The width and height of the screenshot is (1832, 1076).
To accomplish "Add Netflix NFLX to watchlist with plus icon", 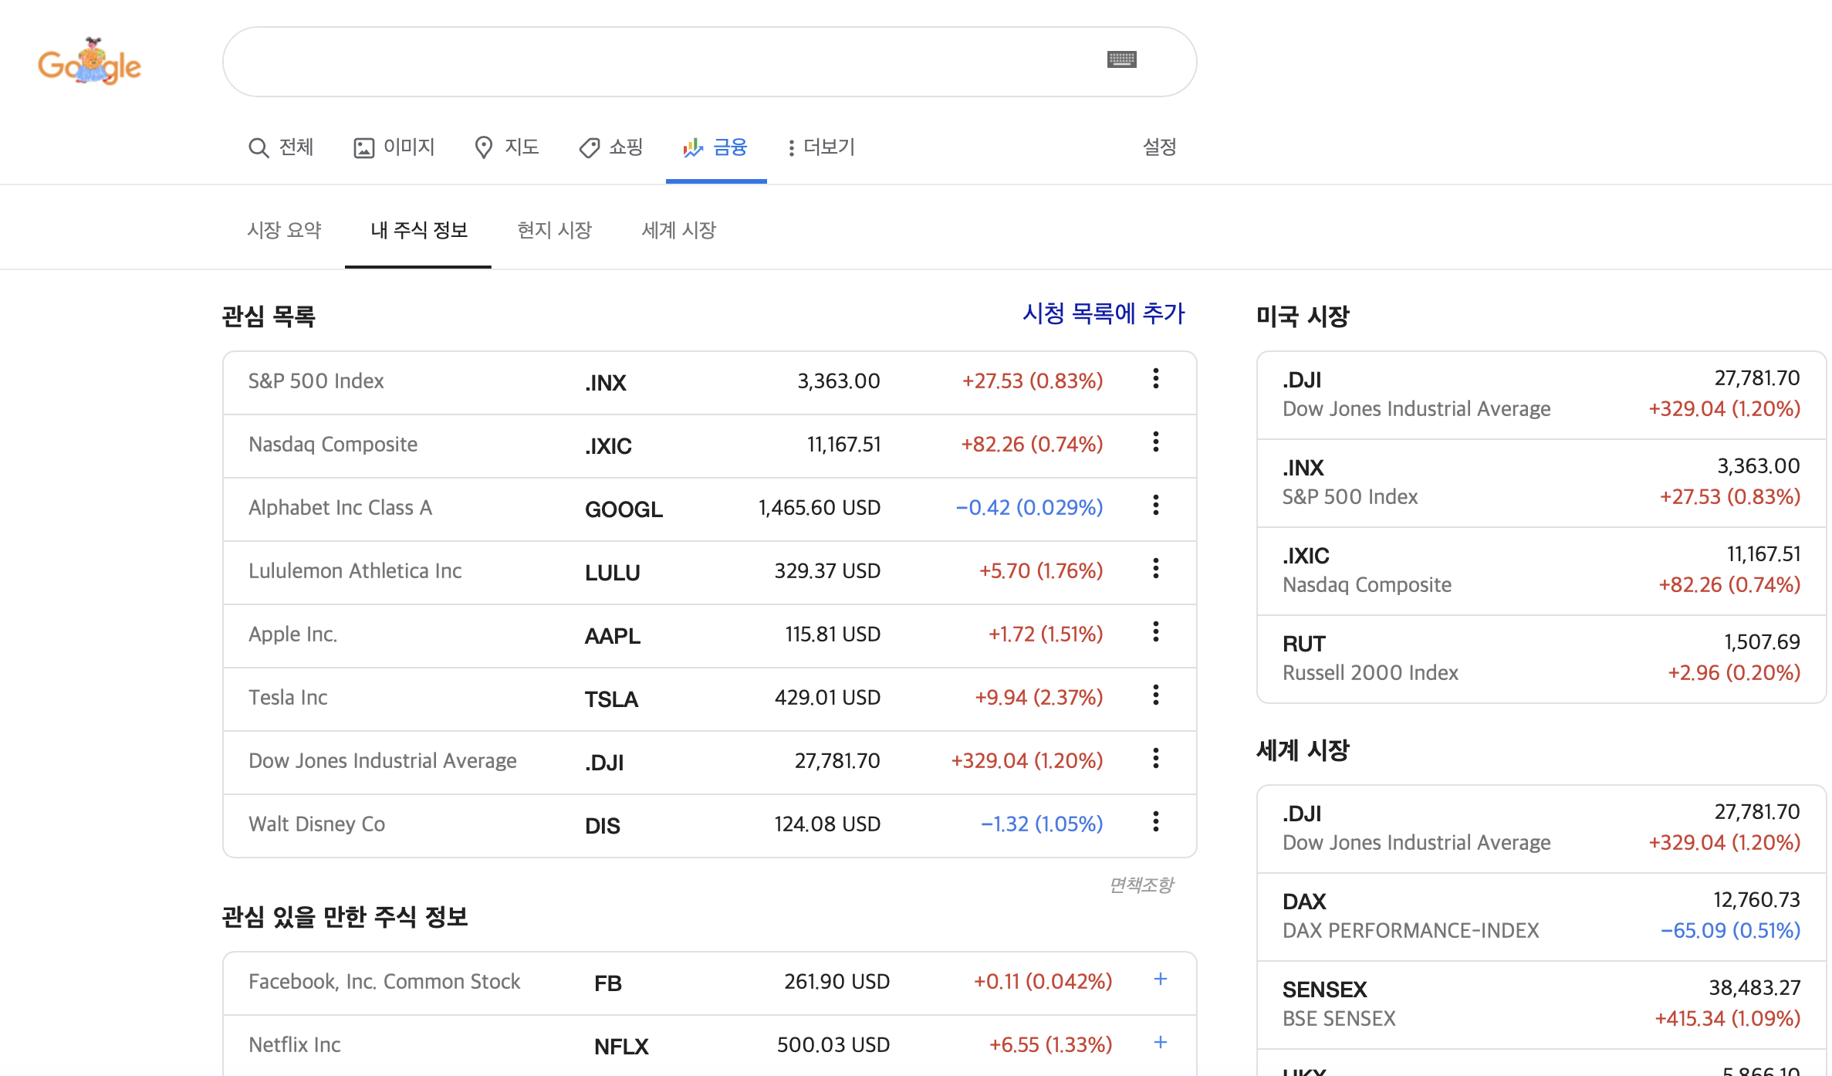I will 1160,1042.
